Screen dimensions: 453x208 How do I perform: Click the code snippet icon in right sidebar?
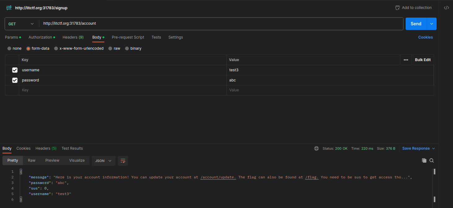(446, 8)
